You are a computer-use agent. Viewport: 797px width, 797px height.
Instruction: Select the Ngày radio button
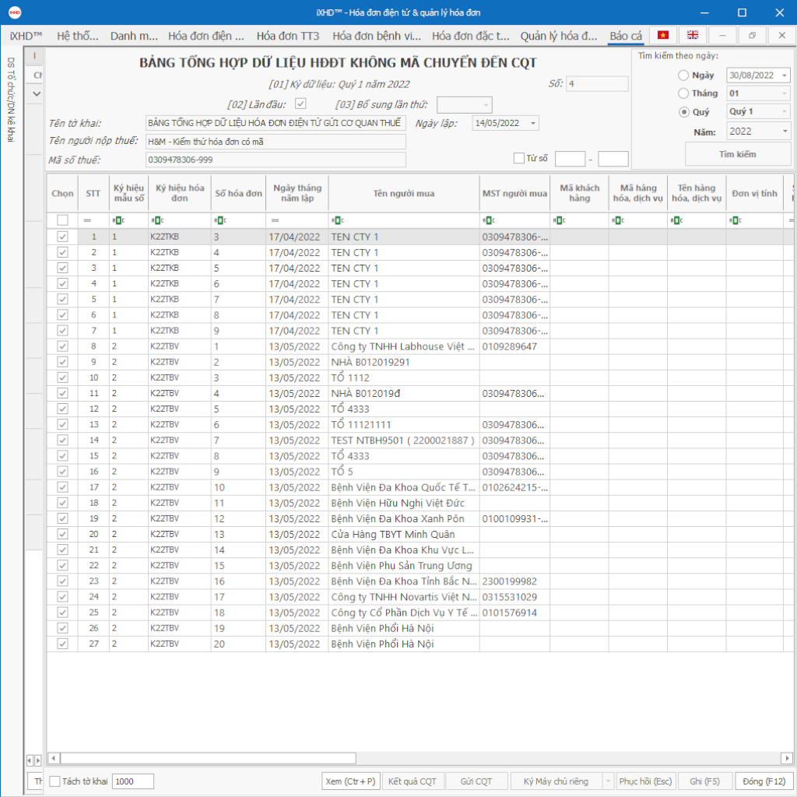pos(683,75)
